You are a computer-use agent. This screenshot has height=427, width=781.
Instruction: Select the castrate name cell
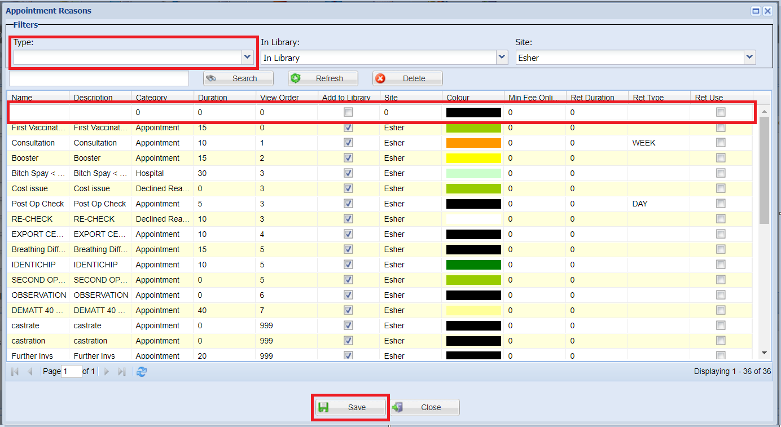pyautogui.click(x=38, y=325)
